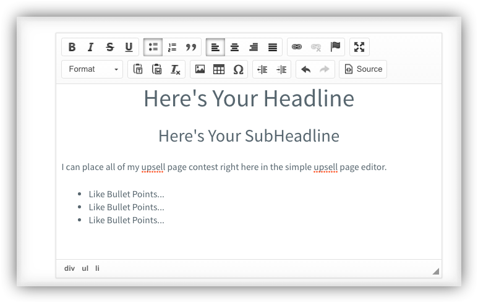Maximize the editor window
This screenshot has width=478, height=303.
click(359, 47)
